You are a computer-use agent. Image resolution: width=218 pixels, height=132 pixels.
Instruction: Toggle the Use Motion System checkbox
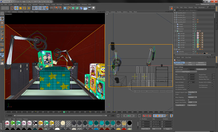point(188,89)
